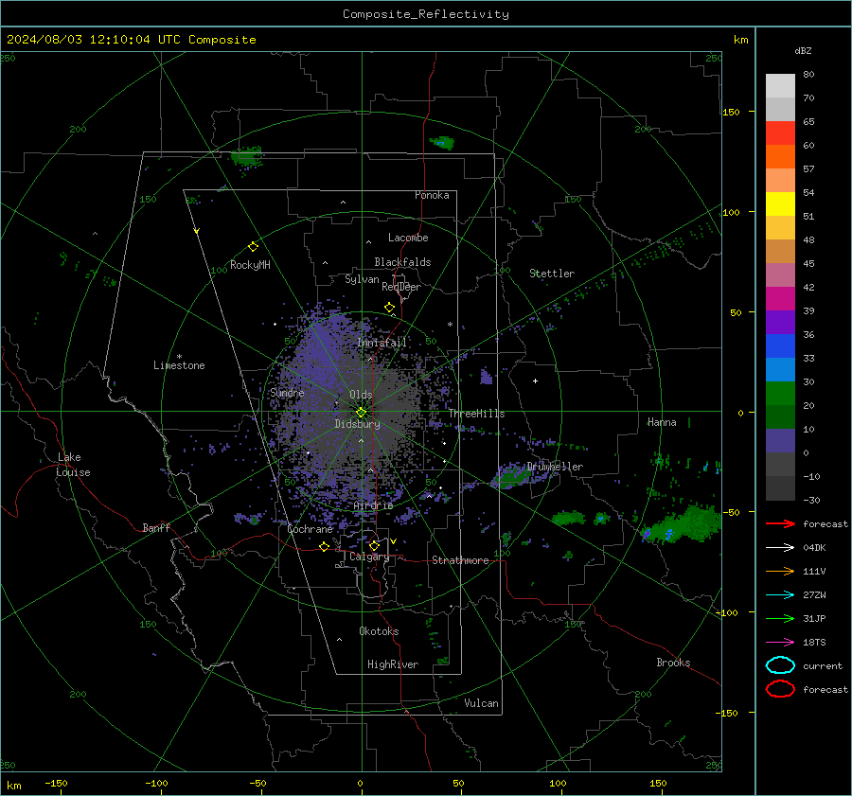This screenshot has height=796, width=852.
Task: Select the Banff label
Action: [156, 527]
